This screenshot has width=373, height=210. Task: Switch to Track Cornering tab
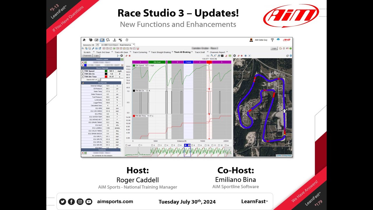click(140, 52)
